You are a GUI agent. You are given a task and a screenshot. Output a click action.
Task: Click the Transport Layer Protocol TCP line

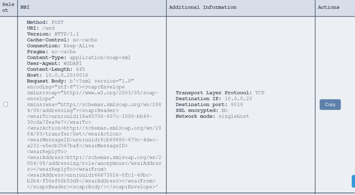tap(220, 93)
